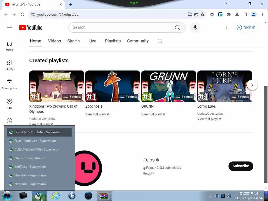The image size is (268, 201).
Task: Click the install app icon in address bar
Action: (x=190, y=14)
